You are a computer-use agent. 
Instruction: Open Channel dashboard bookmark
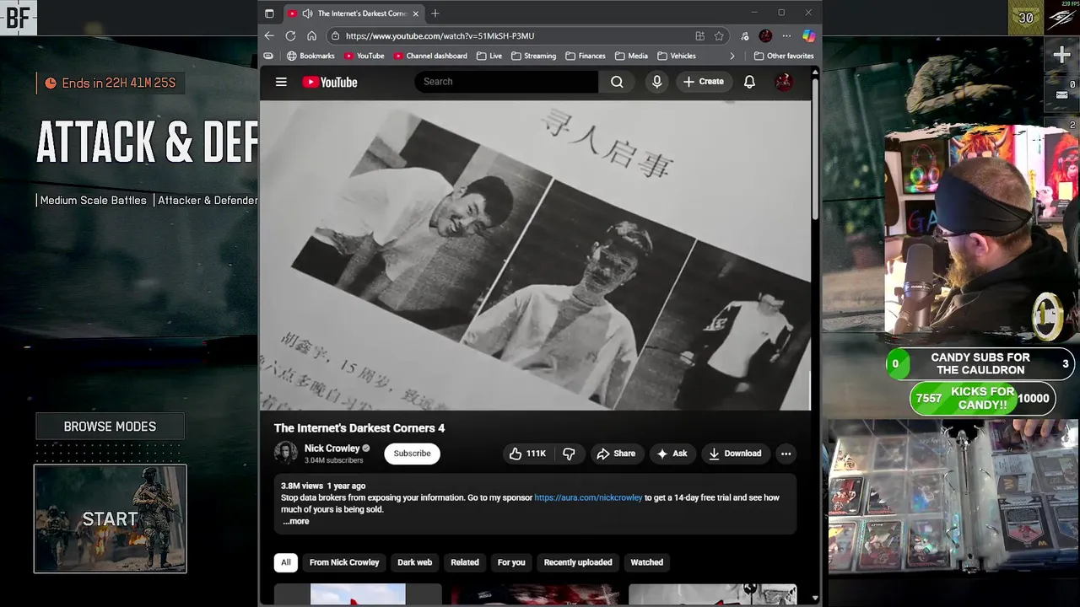(x=430, y=56)
